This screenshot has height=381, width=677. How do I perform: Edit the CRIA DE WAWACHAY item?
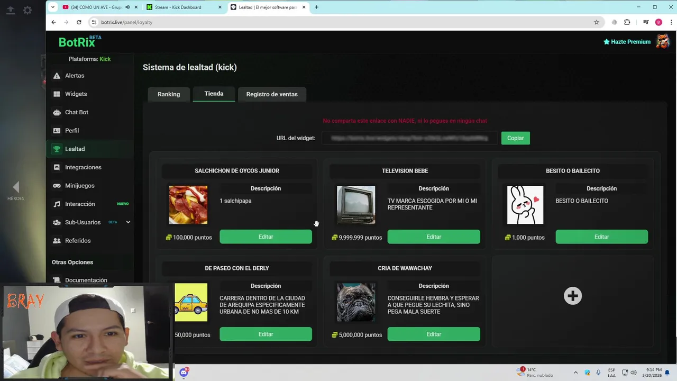(434, 334)
